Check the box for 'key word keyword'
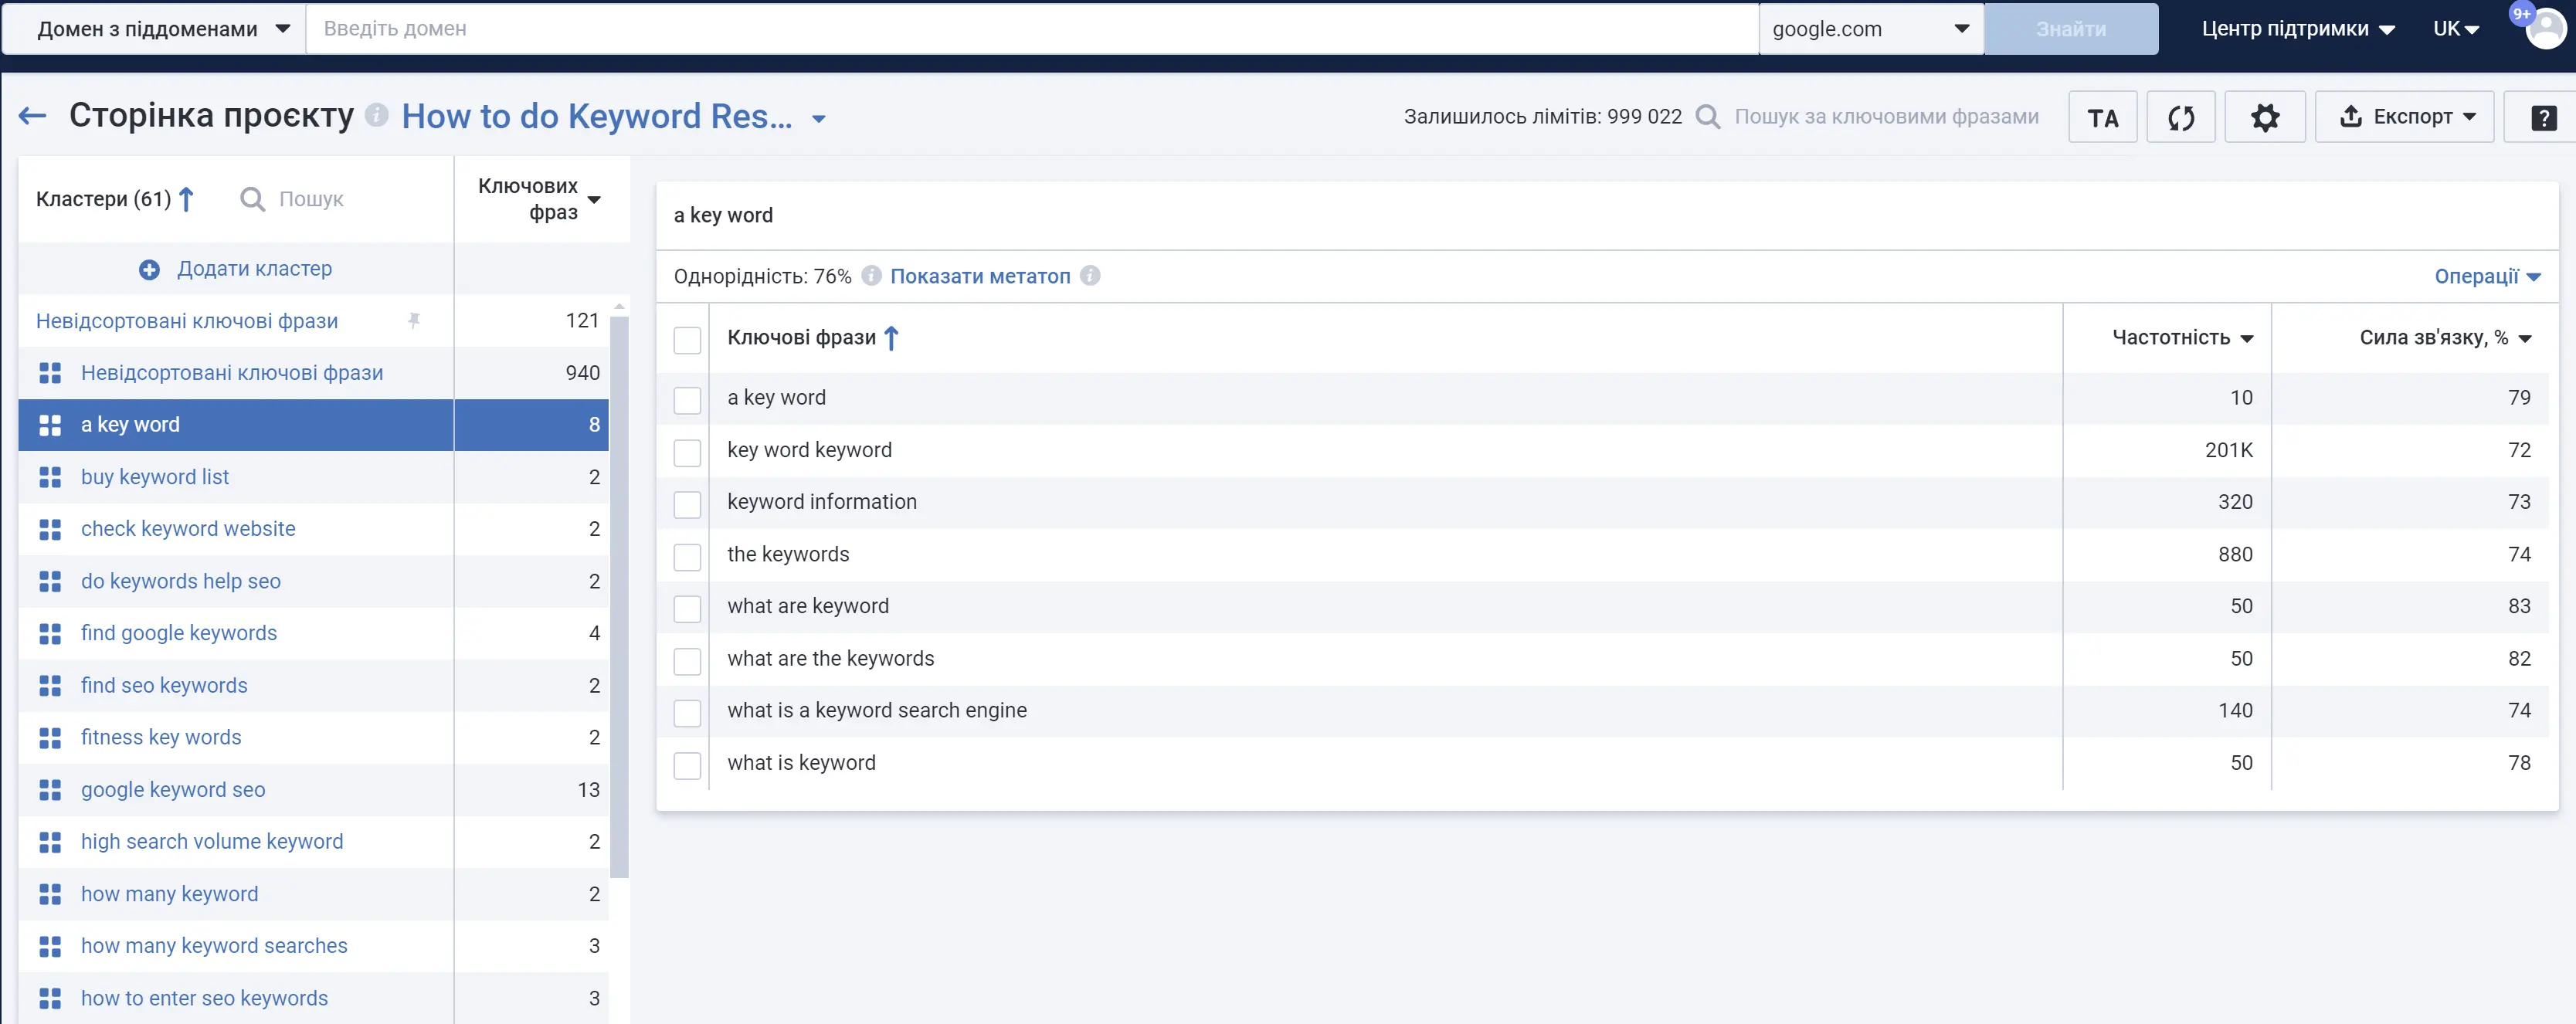 [687, 452]
